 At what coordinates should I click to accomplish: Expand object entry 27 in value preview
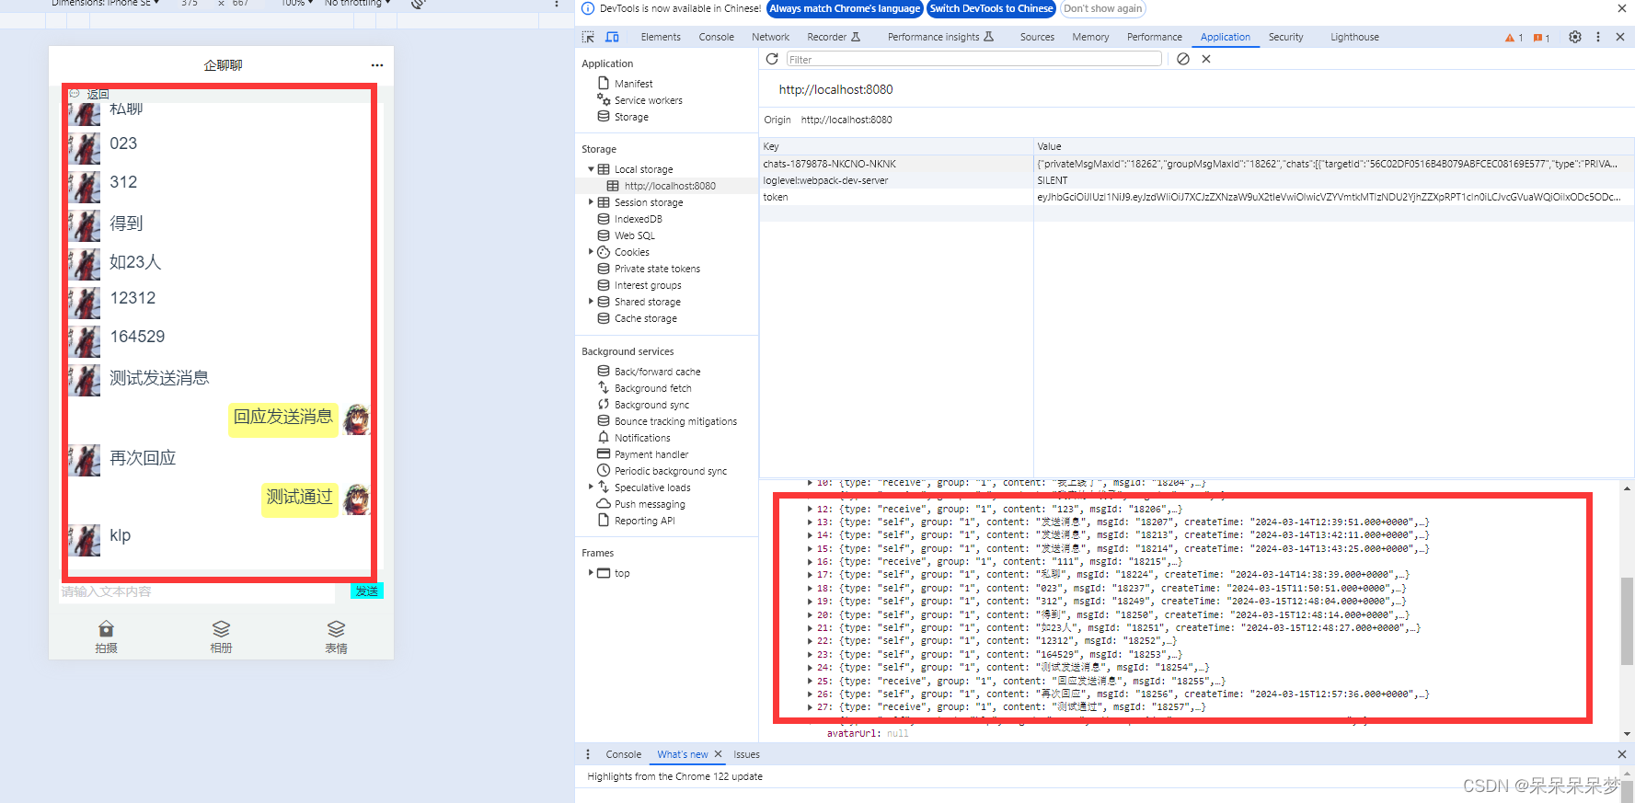pyautogui.click(x=810, y=707)
